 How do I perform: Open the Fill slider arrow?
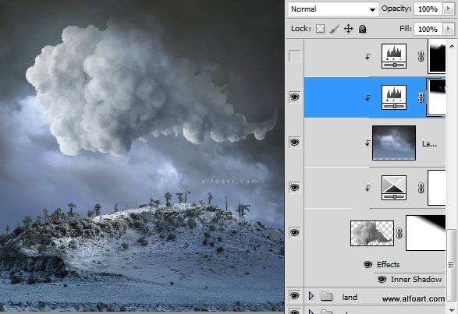click(449, 29)
